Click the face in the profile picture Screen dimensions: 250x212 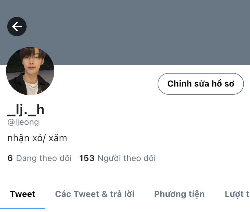click(32, 61)
